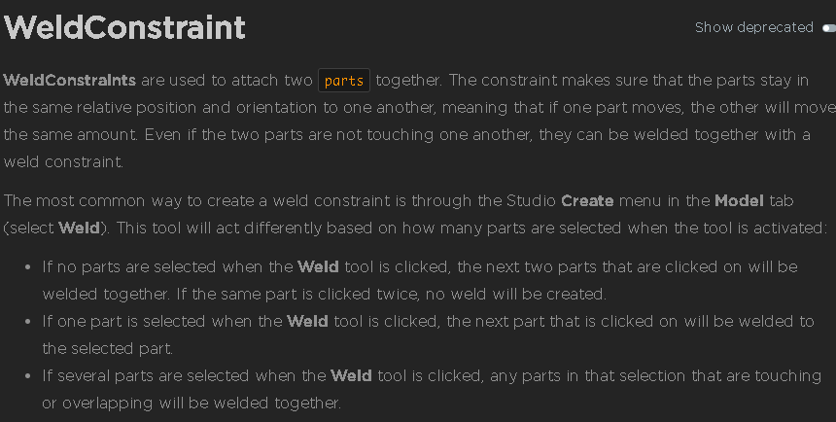Click the "Show deprecated" label text
Screen dimensions: 836x422
tap(753, 28)
